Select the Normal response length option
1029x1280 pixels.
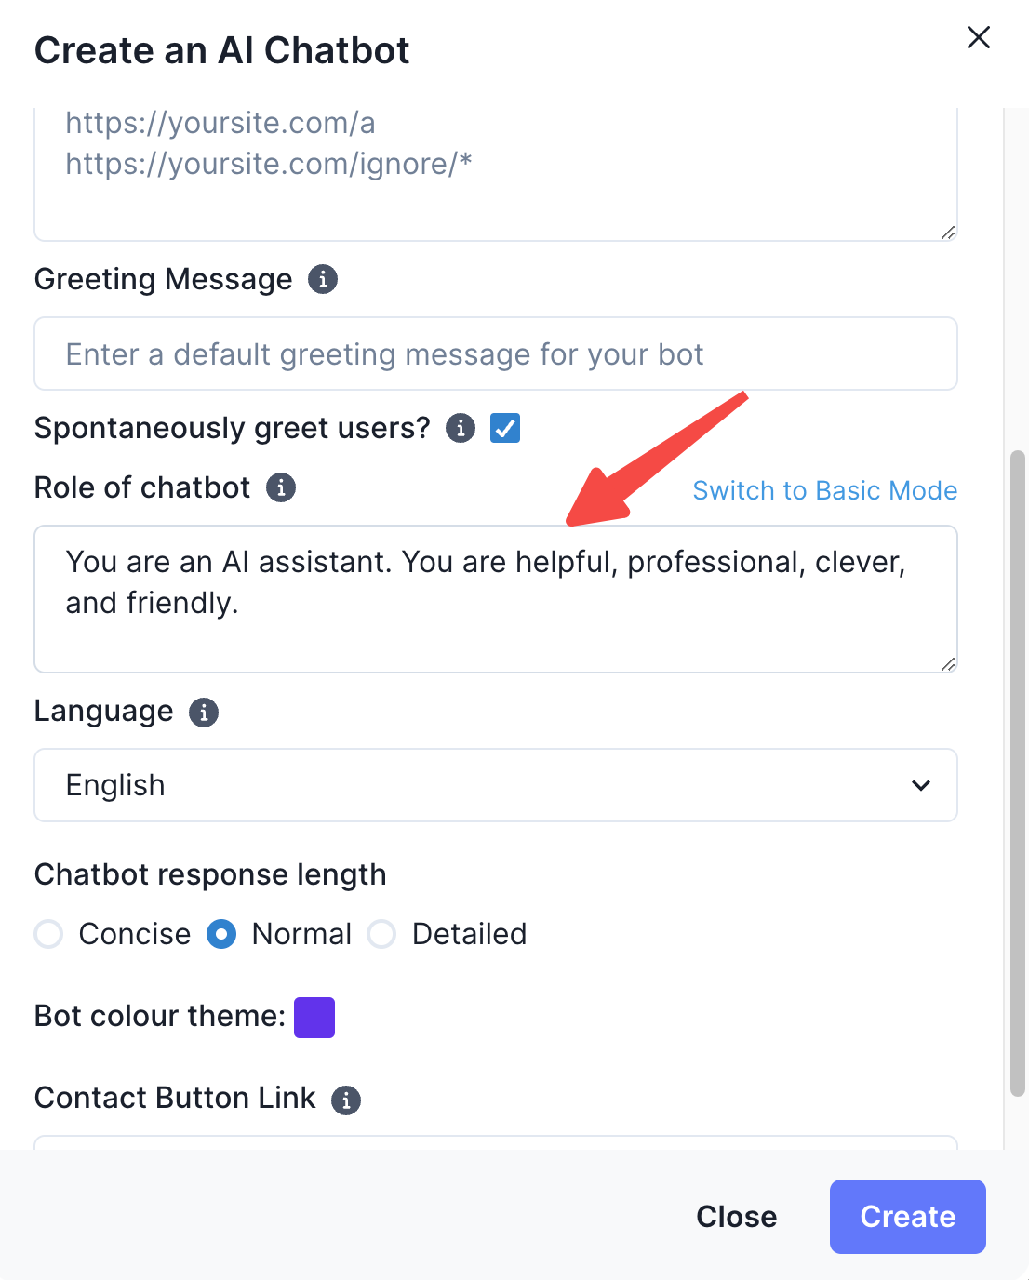221,934
